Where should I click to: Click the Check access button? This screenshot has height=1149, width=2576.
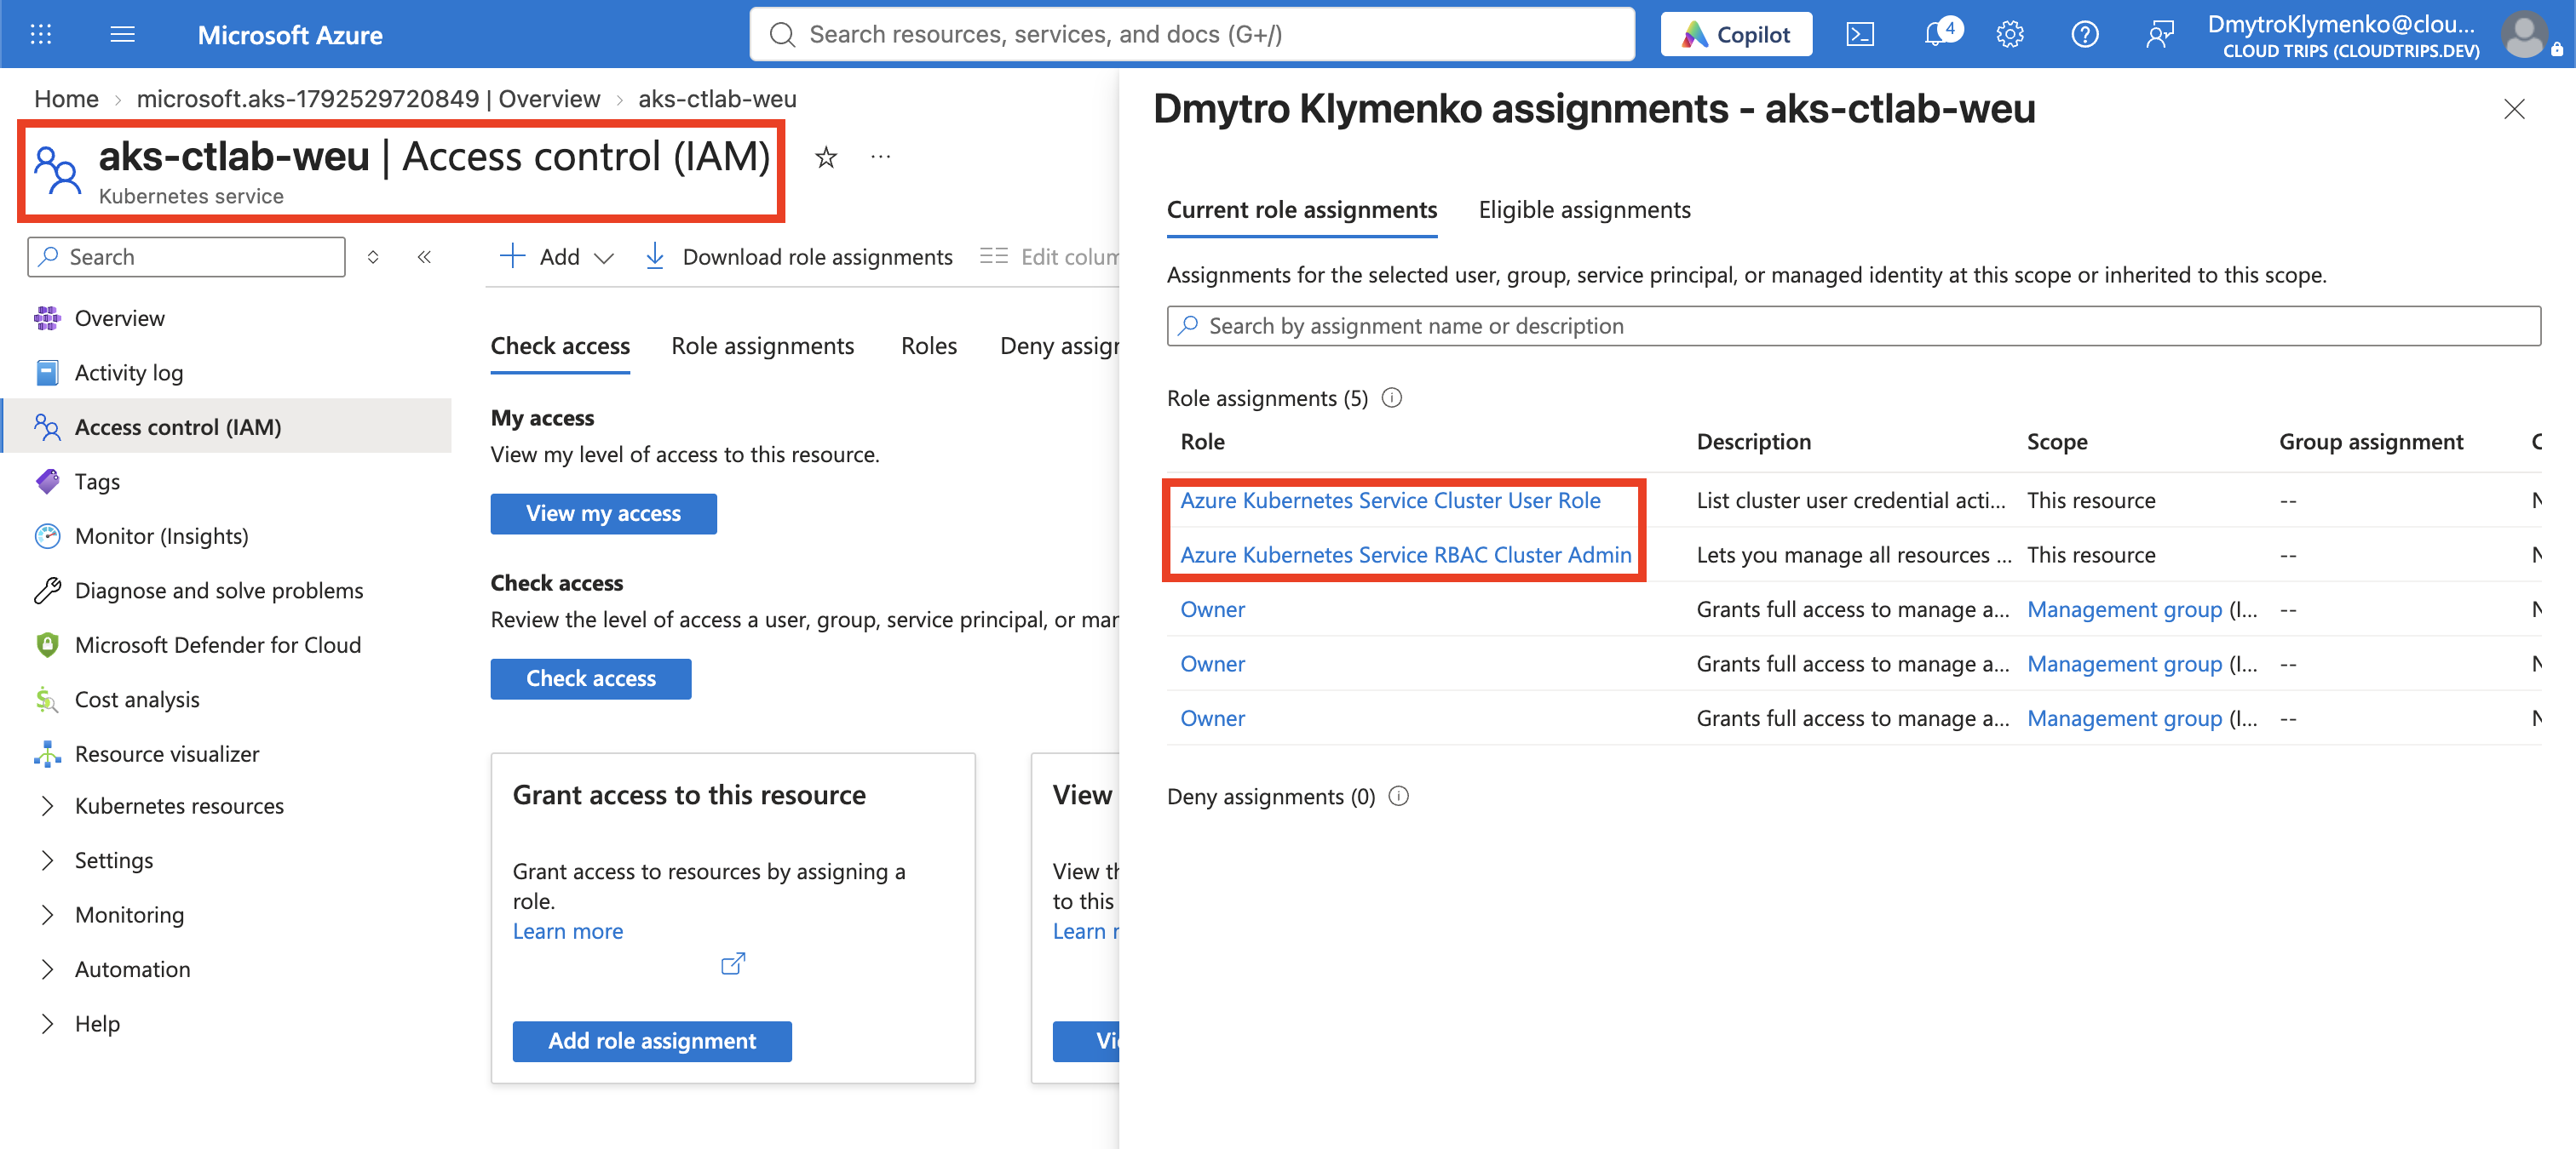(590, 678)
